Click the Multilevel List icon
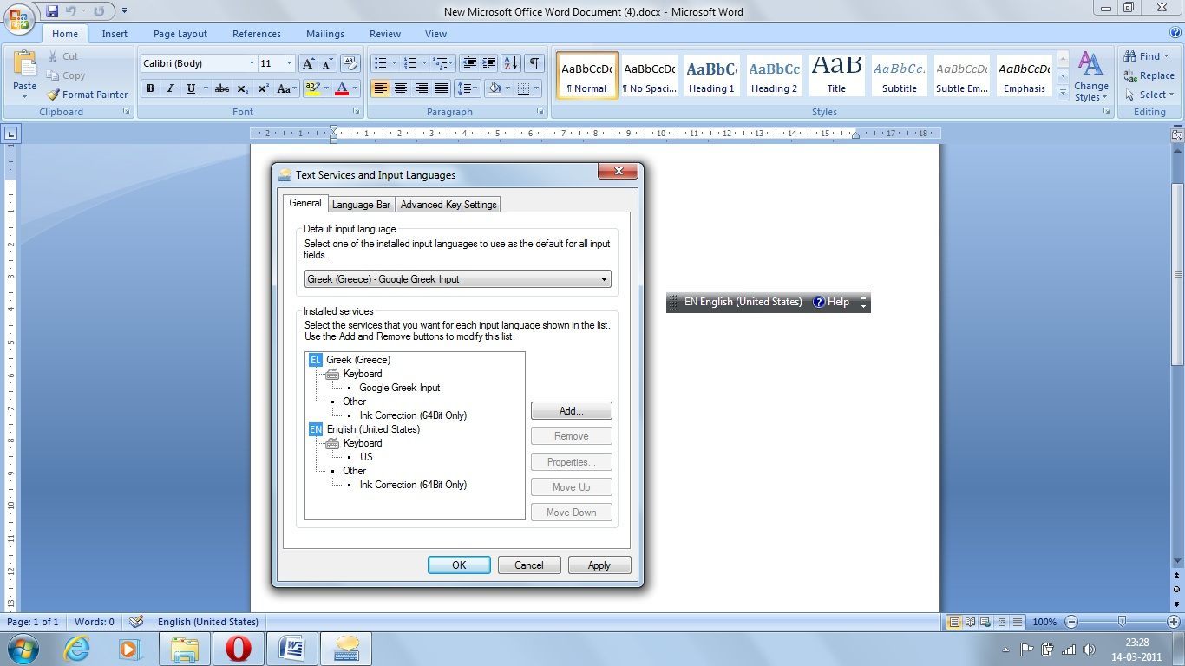The height and width of the screenshot is (666, 1185). 440,63
